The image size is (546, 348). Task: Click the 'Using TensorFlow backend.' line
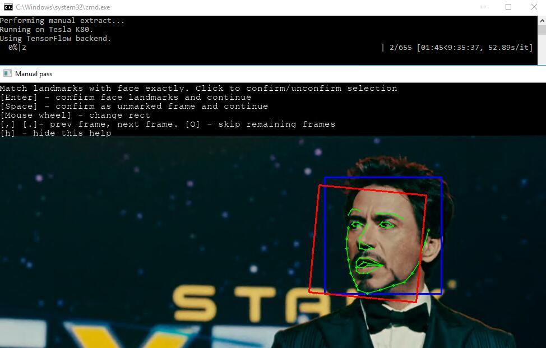(55, 38)
